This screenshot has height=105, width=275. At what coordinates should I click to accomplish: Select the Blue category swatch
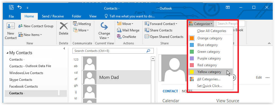point(192,45)
